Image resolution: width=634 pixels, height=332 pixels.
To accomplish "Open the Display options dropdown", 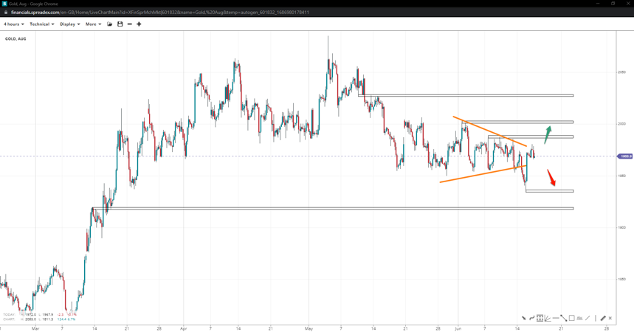I will (x=69, y=24).
